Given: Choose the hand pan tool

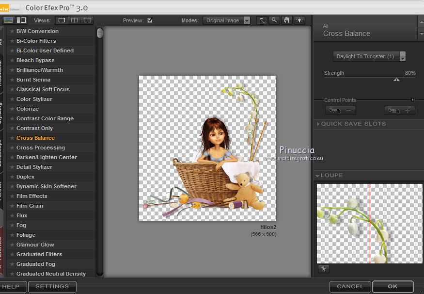Looking at the screenshot, I should coord(287,20).
